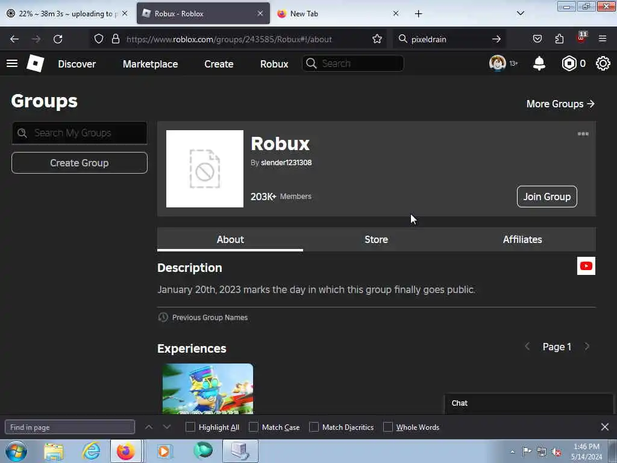Open the experience thumbnail under Experiences
617x463 pixels.
208,389
